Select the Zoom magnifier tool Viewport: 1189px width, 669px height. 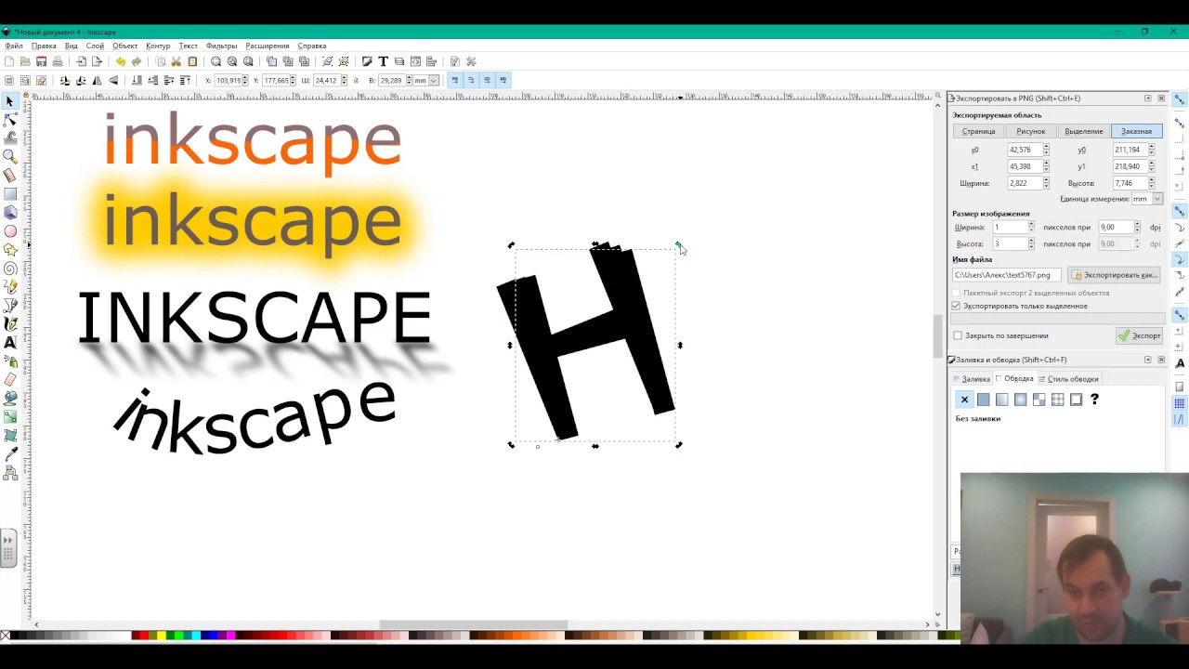10,156
